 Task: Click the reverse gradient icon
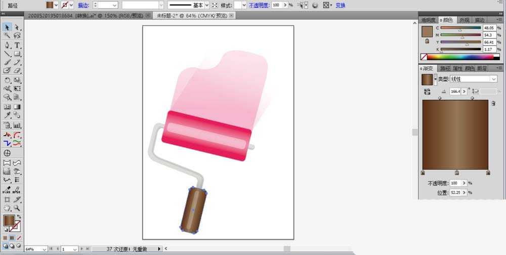click(x=428, y=92)
